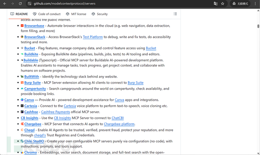260x155 pixels.
Task: Open the BuiltWith link
Action: pyautogui.click(x=32, y=76)
